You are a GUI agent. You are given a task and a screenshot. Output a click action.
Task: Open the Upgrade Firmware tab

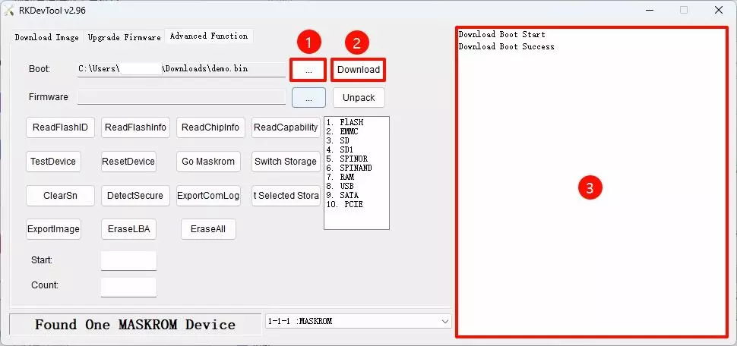tap(124, 37)
